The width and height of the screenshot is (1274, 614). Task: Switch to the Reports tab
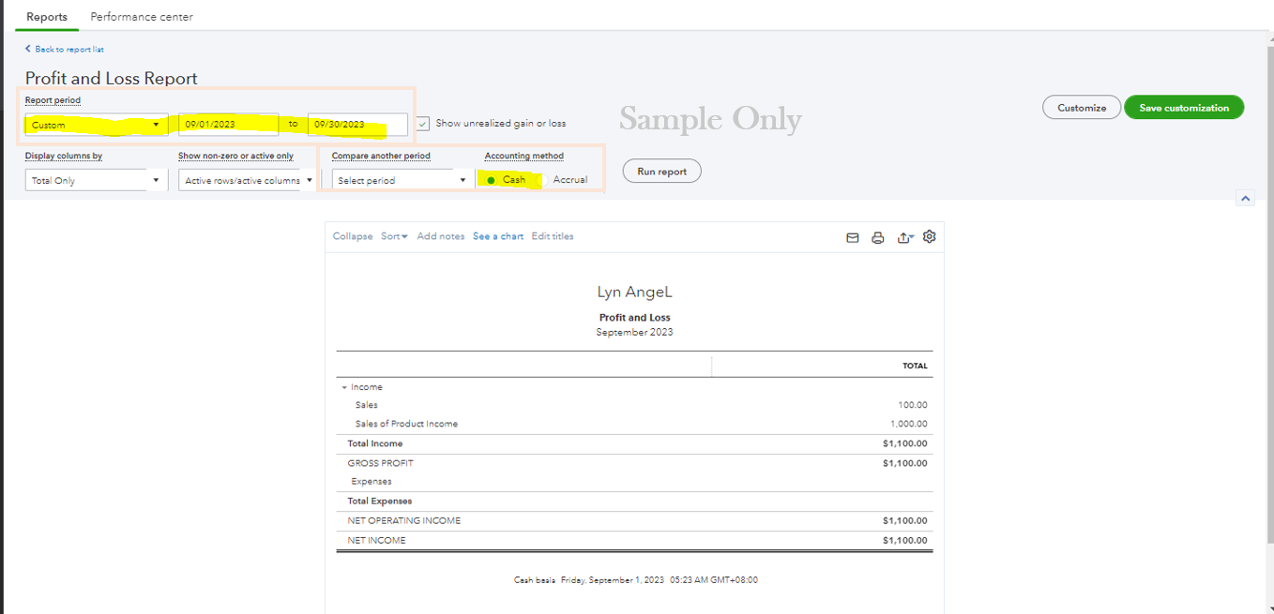[x=47, y=17]
